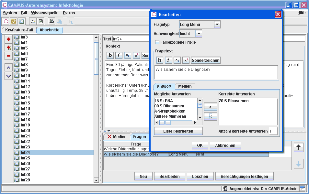Click the open folder toolbar icon
The width and height of the screenshot is (309, 194).
point(33,22)
